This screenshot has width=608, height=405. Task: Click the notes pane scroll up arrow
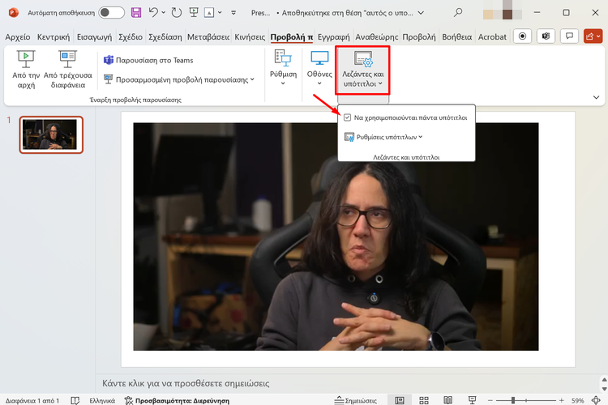pos(604,379)
